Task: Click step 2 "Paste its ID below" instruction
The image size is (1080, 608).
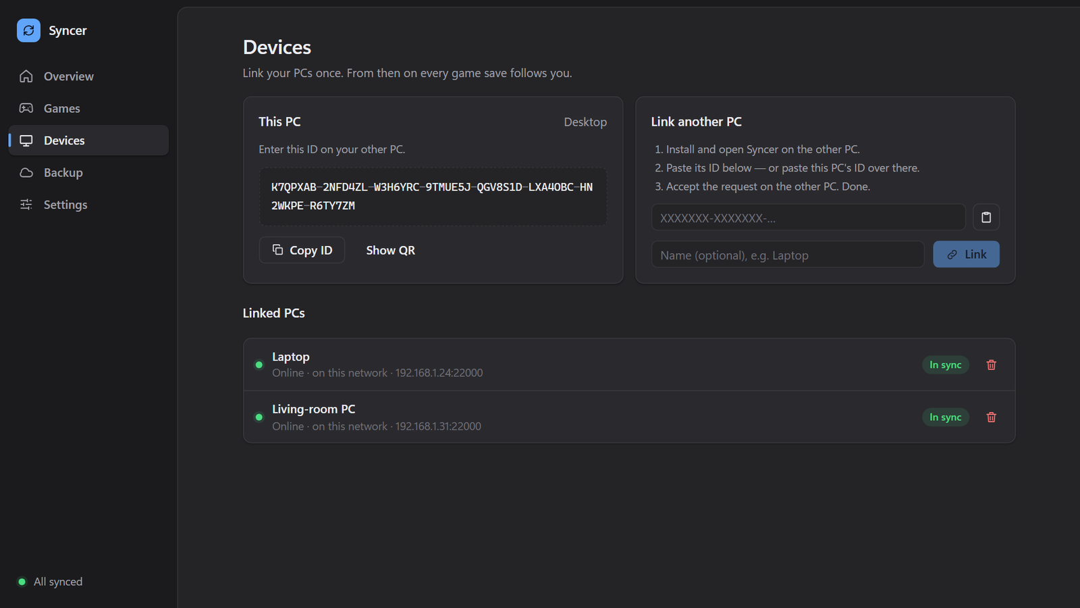Action: pos(787,168)
